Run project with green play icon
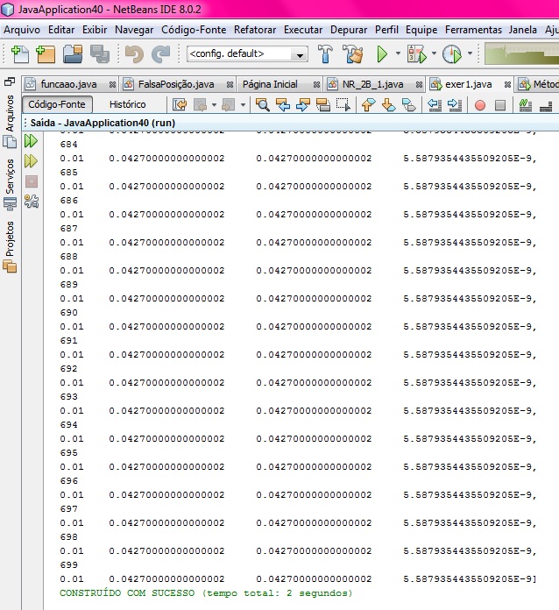This screenshot has width=559, height=610. 382,54
